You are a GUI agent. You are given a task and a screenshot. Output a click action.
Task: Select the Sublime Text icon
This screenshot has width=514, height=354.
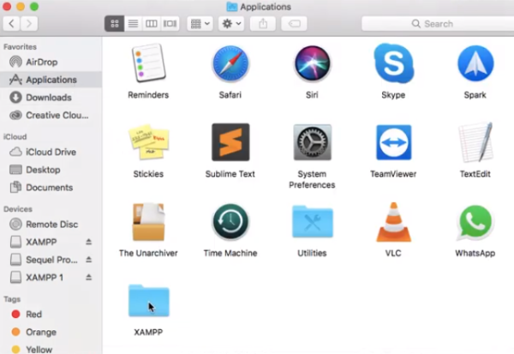[x=230, y=142]
